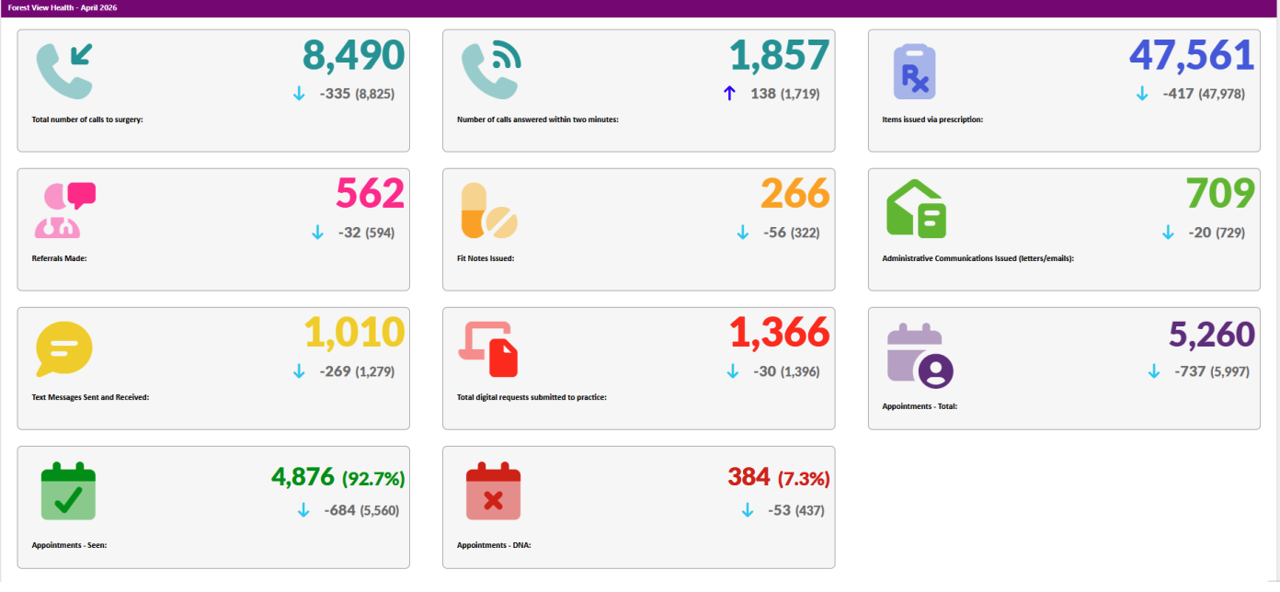Click the 562 referrals value
1280x592 pixels.
coord(370,195)
